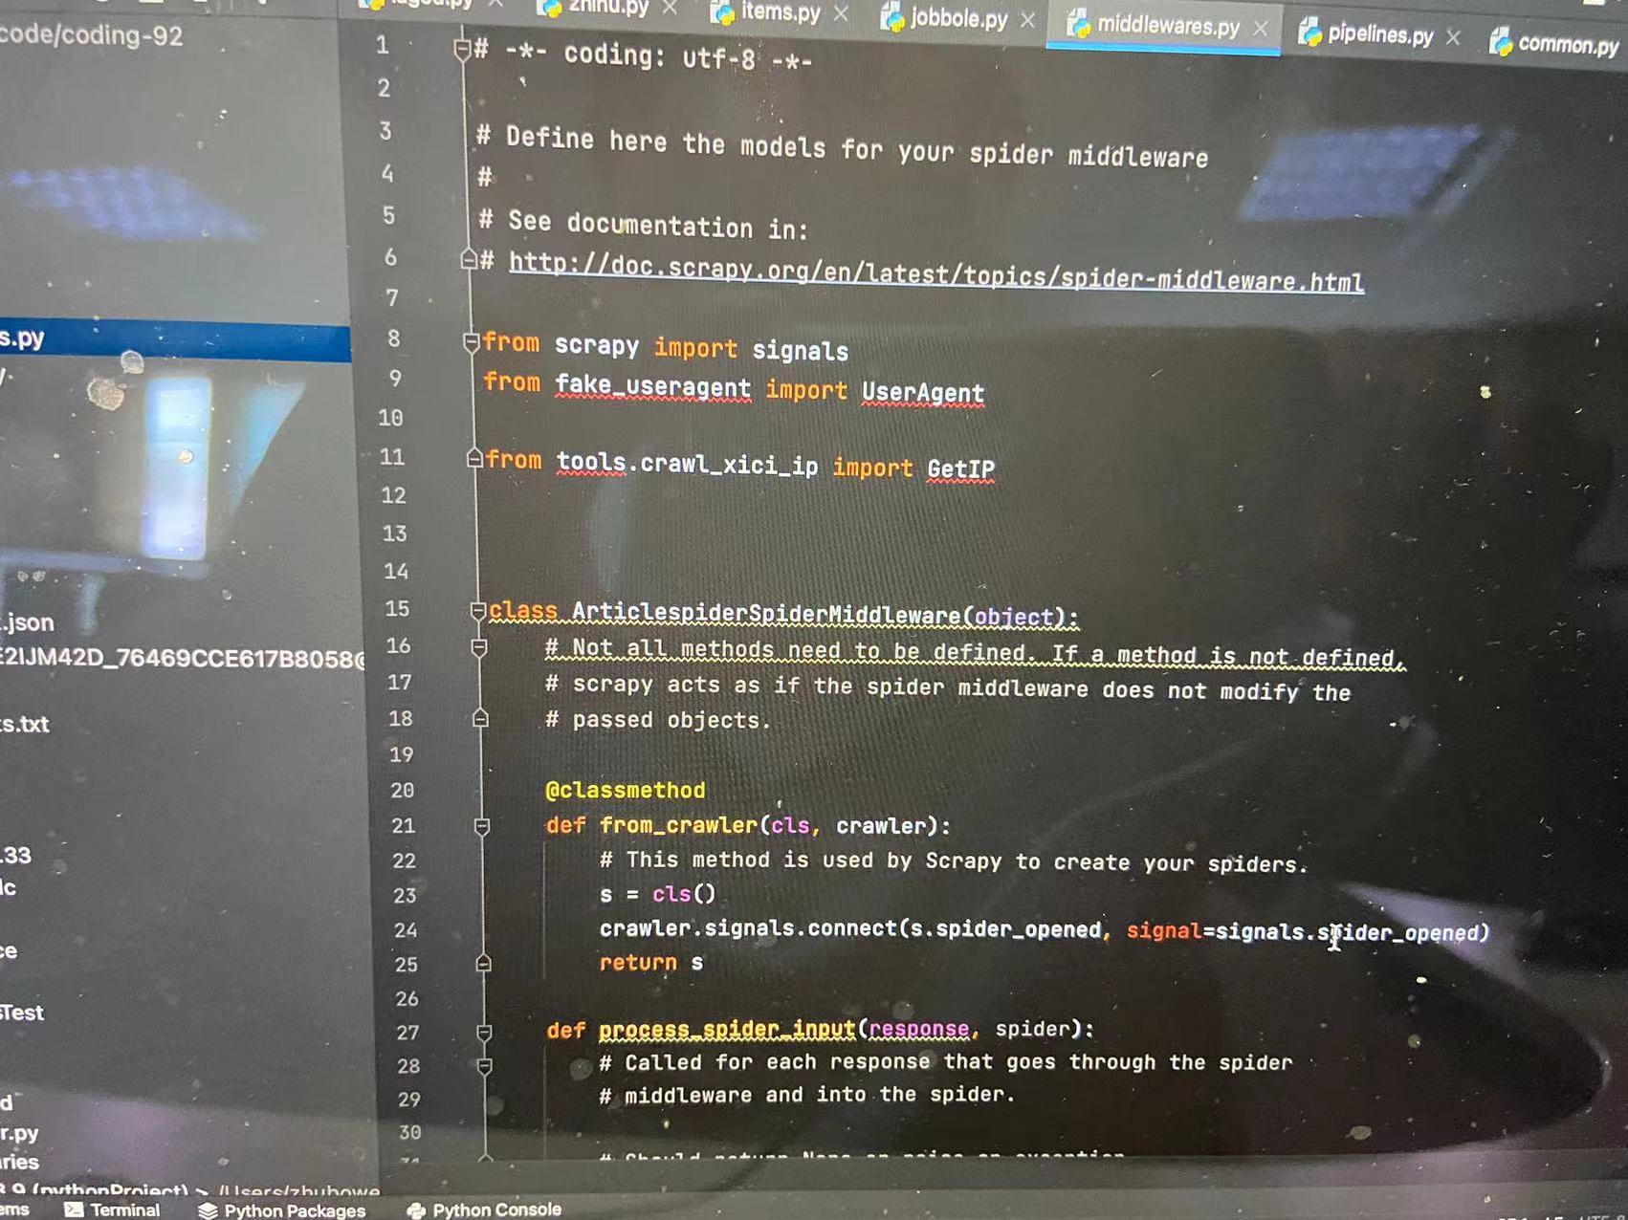Select the highlighted s.py file in project tree
This screenshot has width=1628, height=1220.
click(x=175, y=340)
